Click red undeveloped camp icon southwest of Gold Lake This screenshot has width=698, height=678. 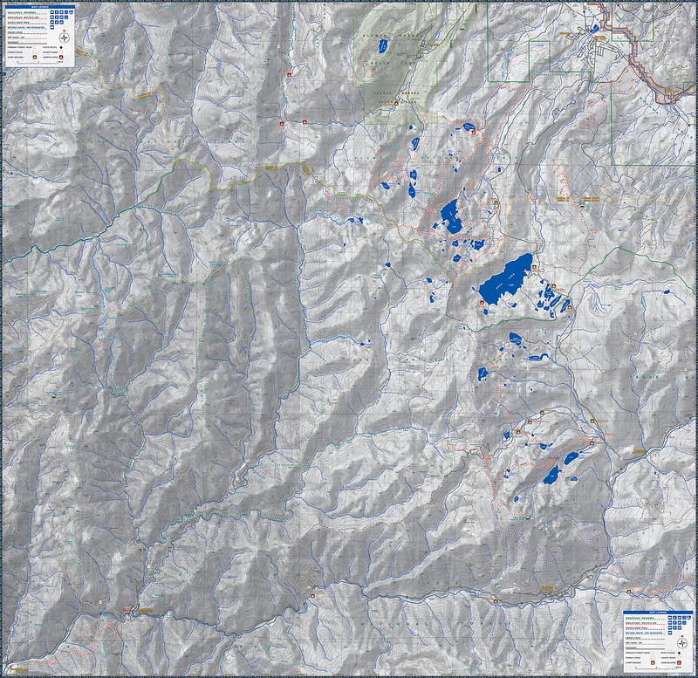(x=482, y=302)
